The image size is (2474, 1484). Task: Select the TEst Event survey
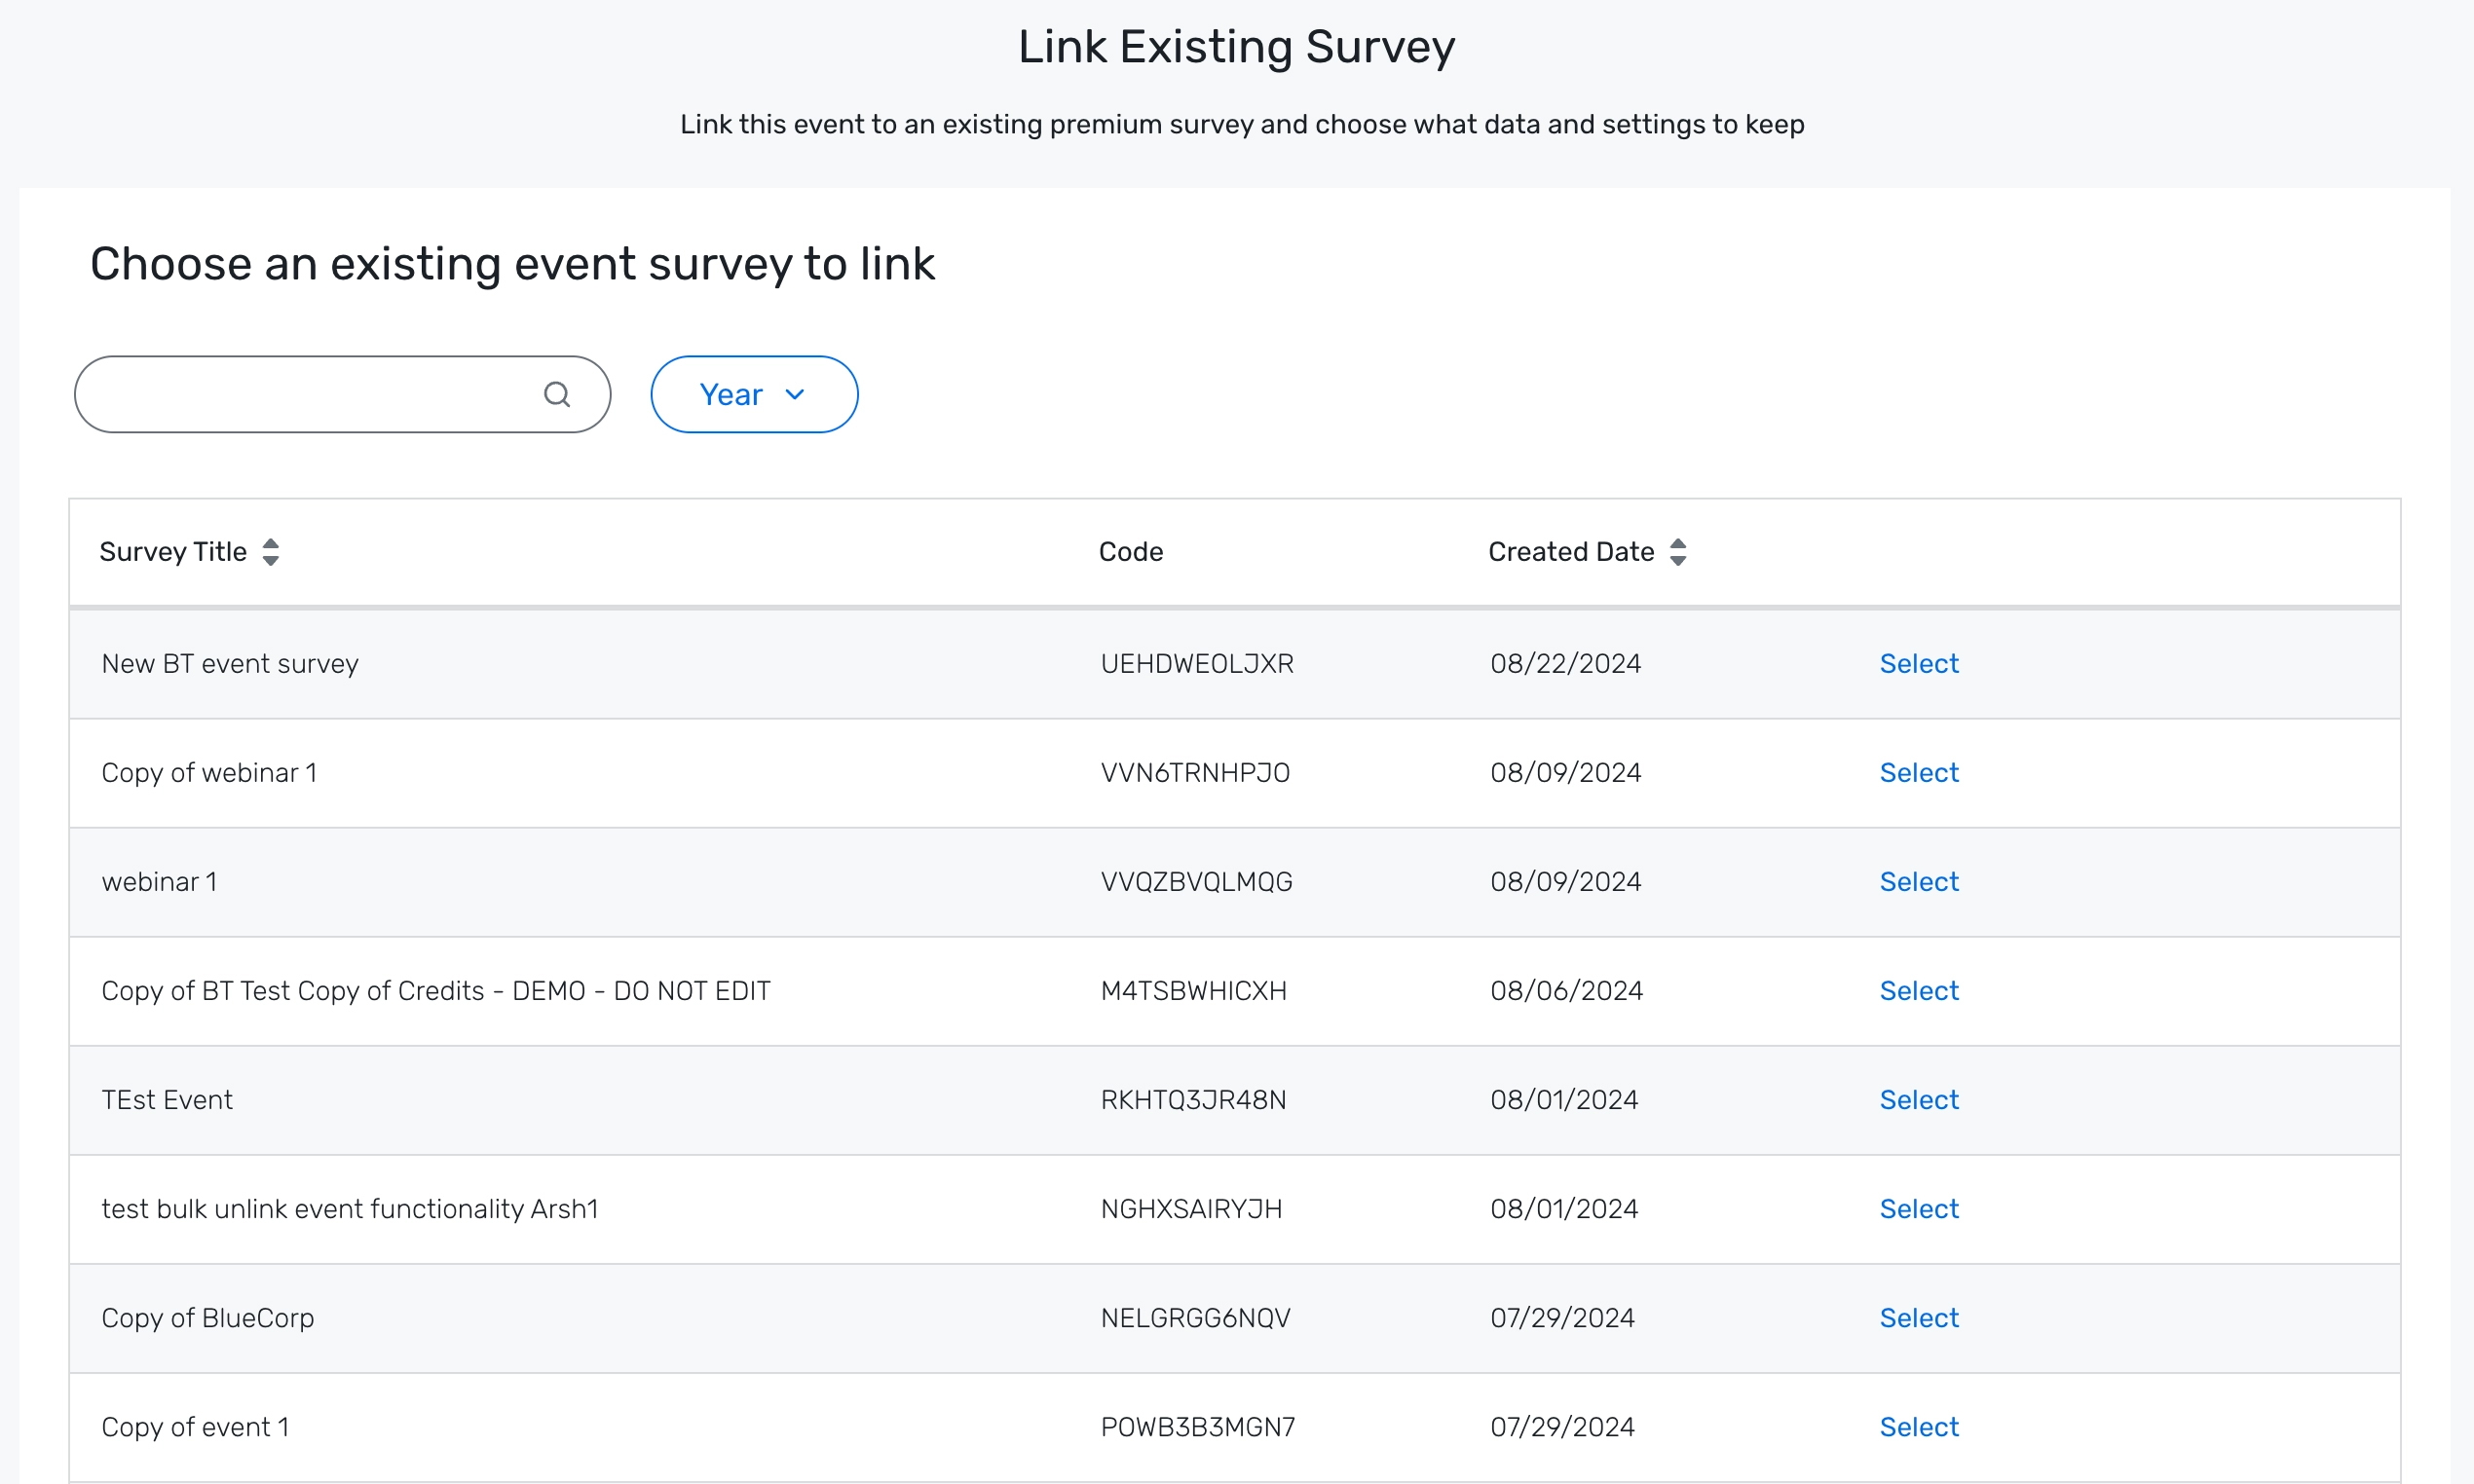(x=1918, y=1099)
